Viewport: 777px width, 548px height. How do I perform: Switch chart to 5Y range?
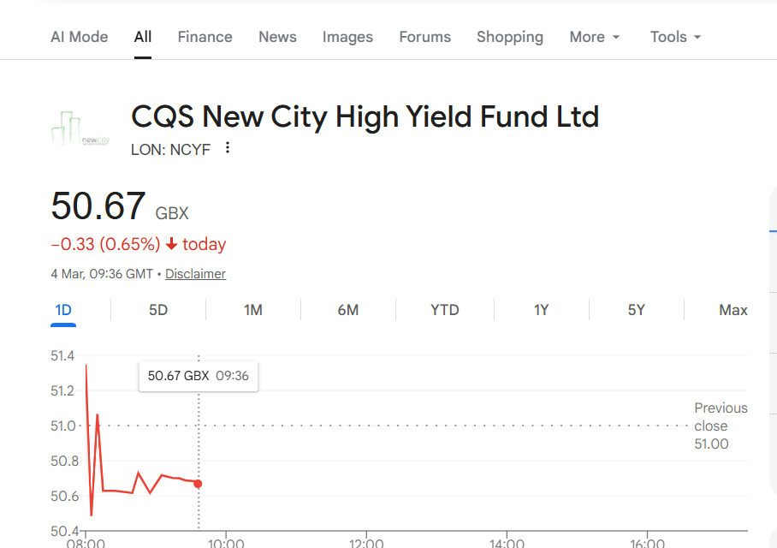click(636, 310)
